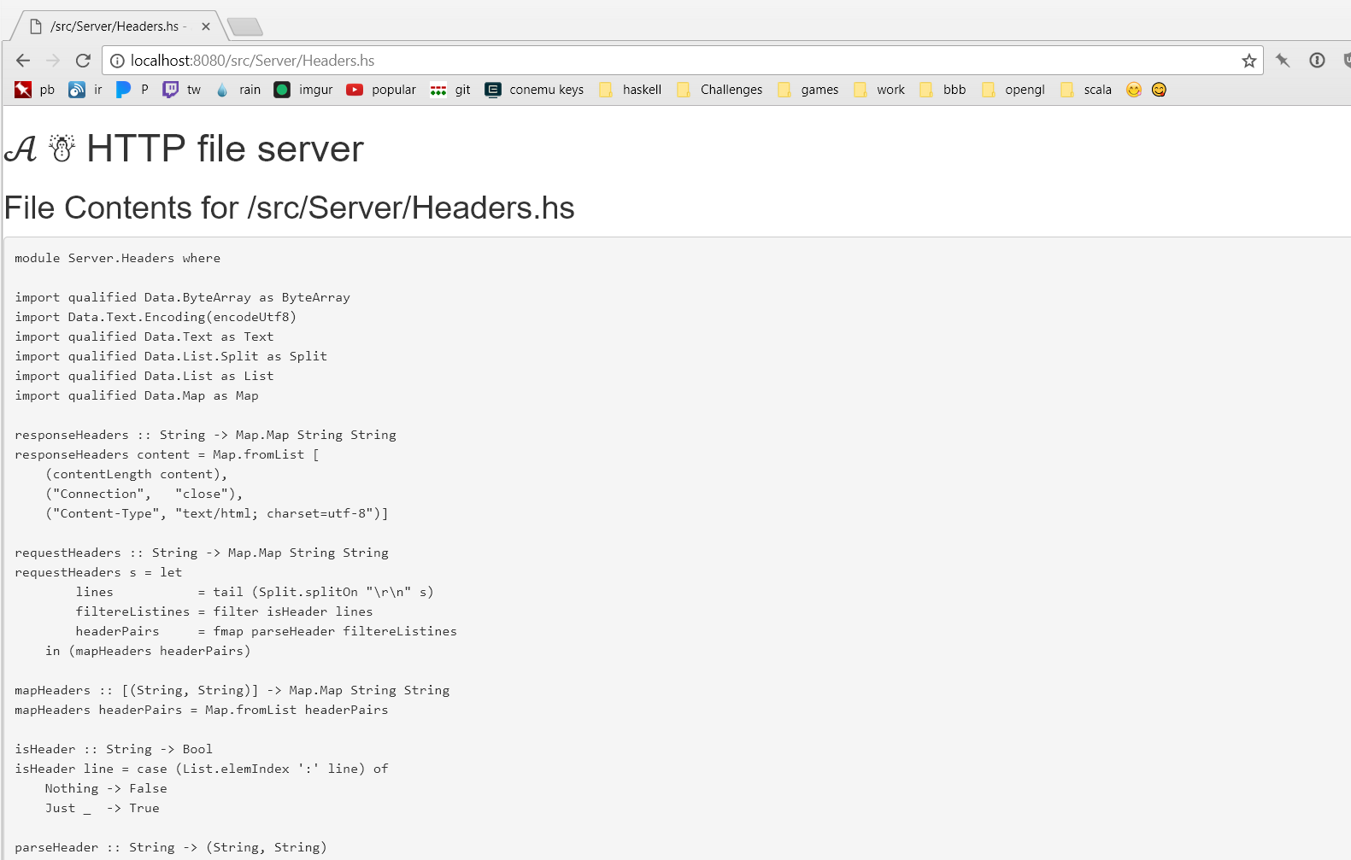This screenshot has height=860, width=1351.
Task: Expand the haskell bookmarks folder
Action: [630, 90]
